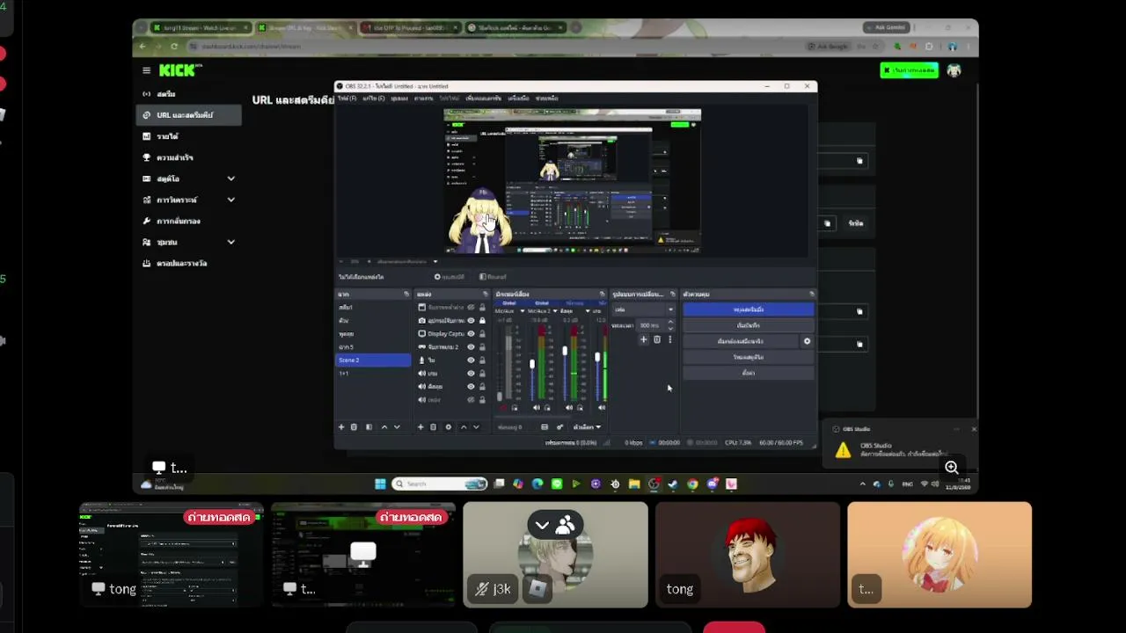Viewport: 1126px width, 633px height.
Task: Open the Mic/Aux 2 channel dropdown arrow
Action: [554, 311]
